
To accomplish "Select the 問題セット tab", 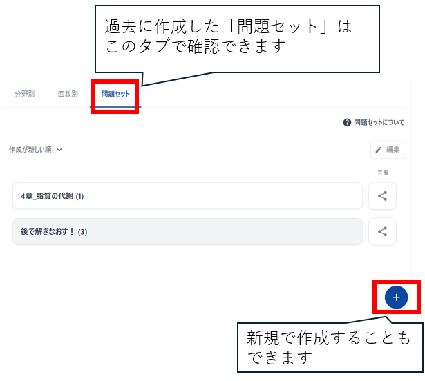I will [x=115, y=94].
